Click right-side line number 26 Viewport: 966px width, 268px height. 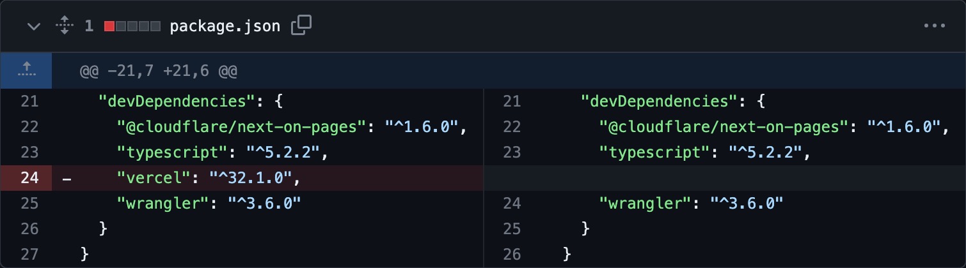coord(512,254)
